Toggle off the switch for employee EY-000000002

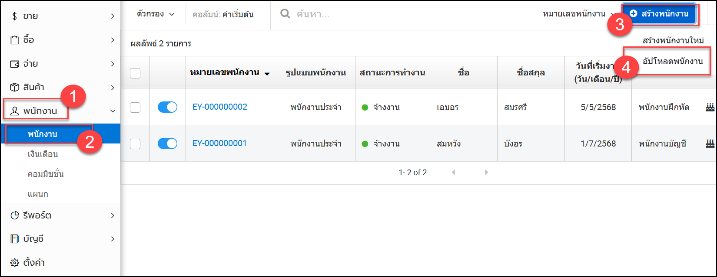[167, 107]
